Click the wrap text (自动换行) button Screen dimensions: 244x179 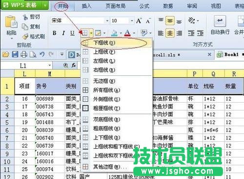[220, 25]
